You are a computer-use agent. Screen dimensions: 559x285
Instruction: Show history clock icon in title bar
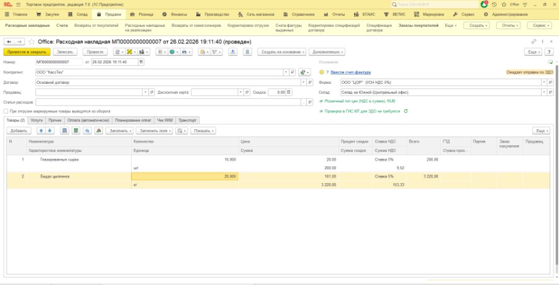[x=494, y=4]
